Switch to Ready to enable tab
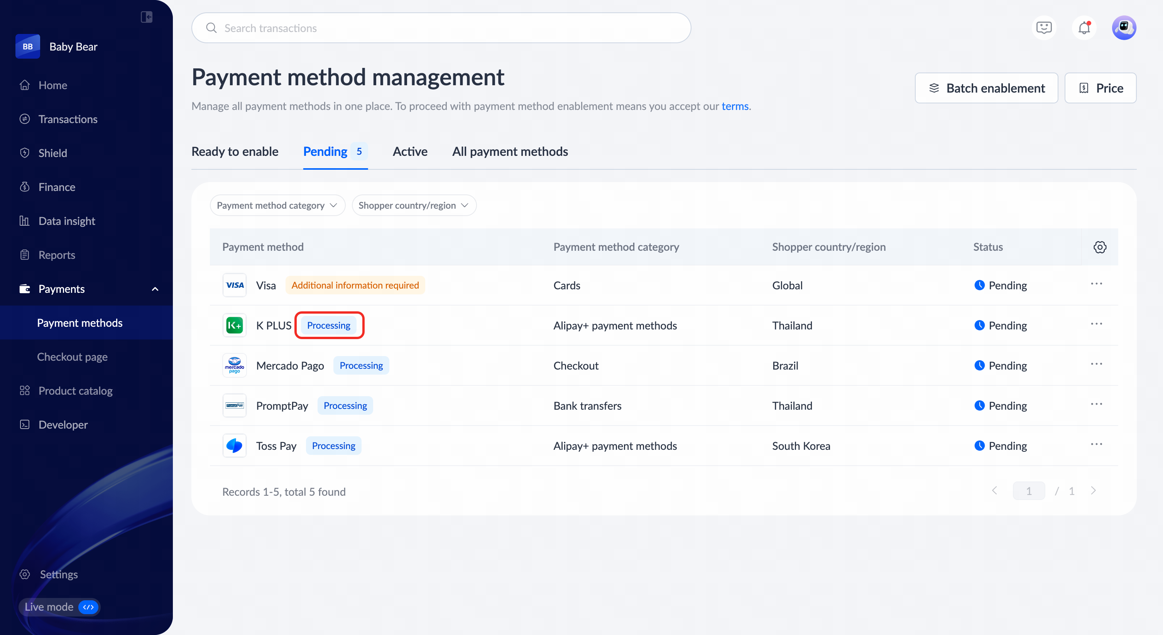Viewport: 1163px width, 635px height. click(x=235, y=152)
